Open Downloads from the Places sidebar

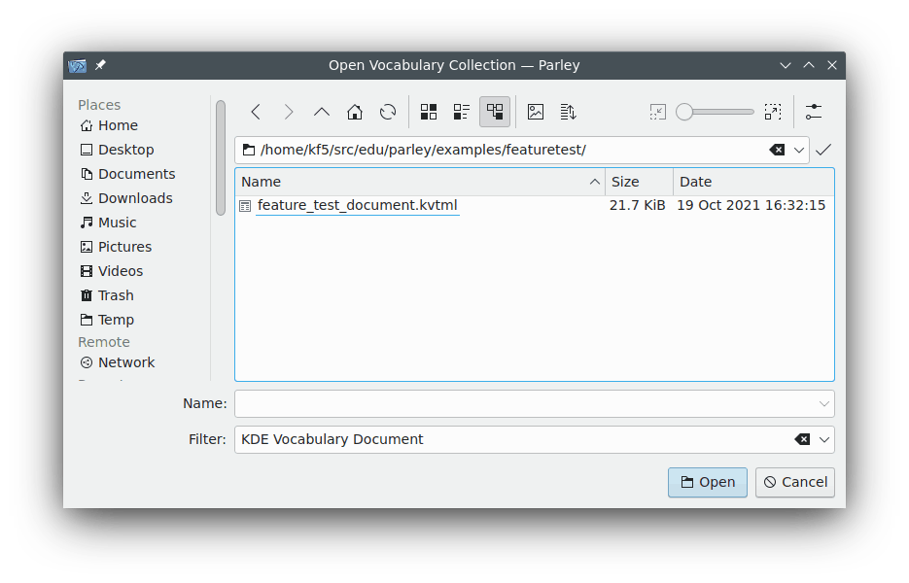(x=135, y=198)
